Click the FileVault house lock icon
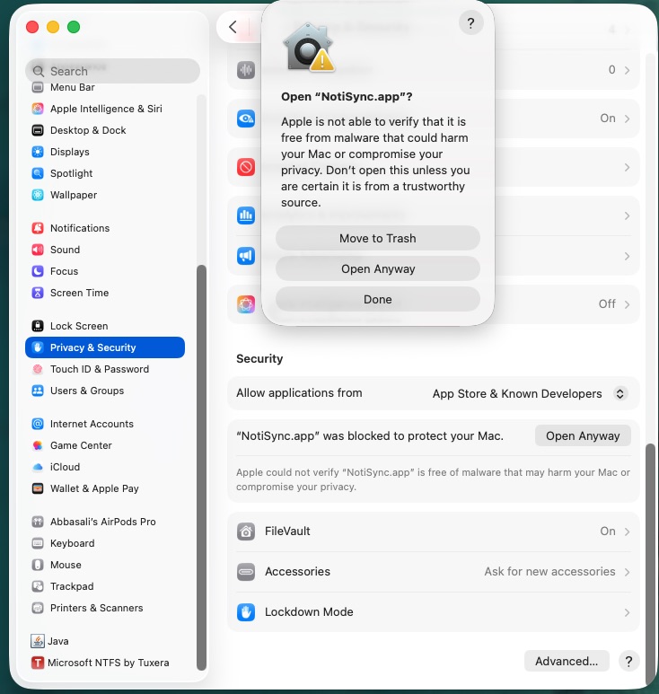The width and height of the screenshot is (659, 694). 246,531
